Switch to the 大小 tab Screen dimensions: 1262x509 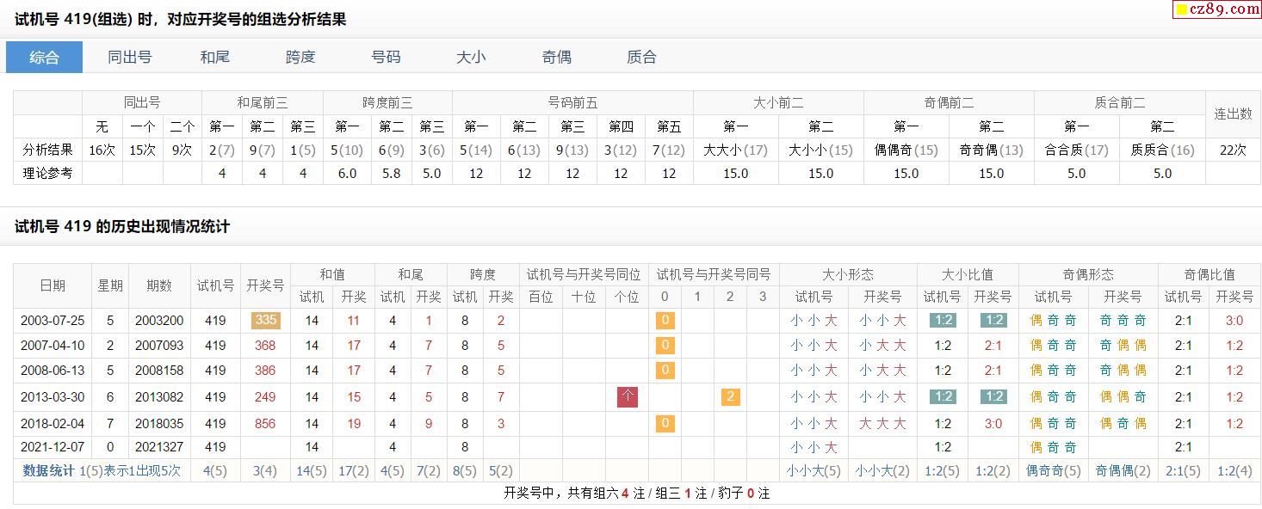[x=471, y=58]
